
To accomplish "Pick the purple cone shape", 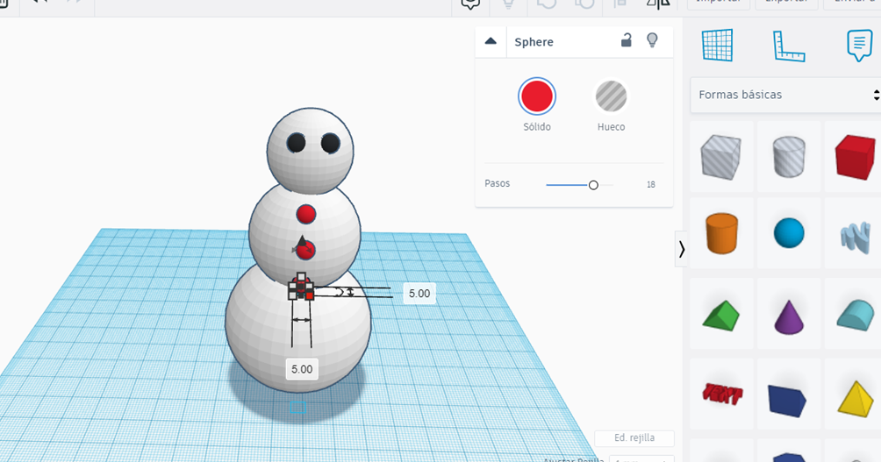I will pos(789,316).
